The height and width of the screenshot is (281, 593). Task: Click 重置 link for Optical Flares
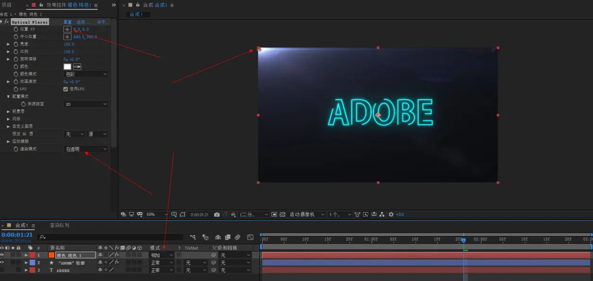68,22
